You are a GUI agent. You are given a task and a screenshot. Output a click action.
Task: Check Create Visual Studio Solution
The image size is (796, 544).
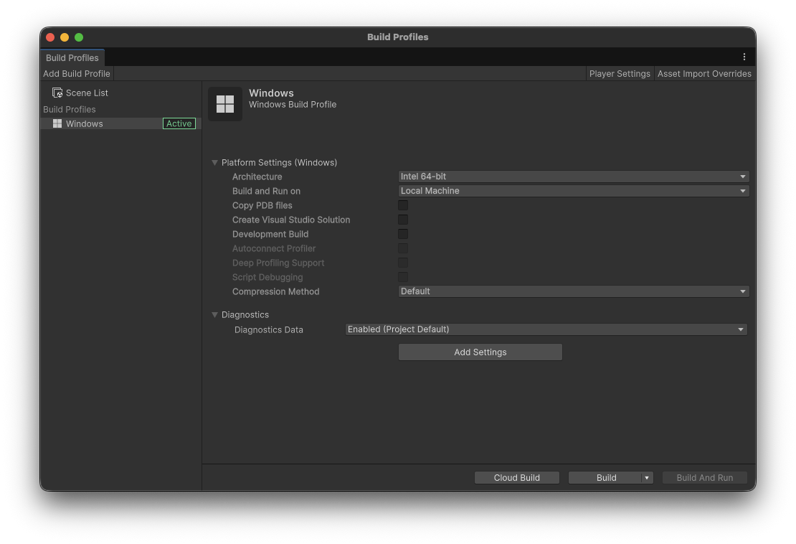click(x=403, y=220)
